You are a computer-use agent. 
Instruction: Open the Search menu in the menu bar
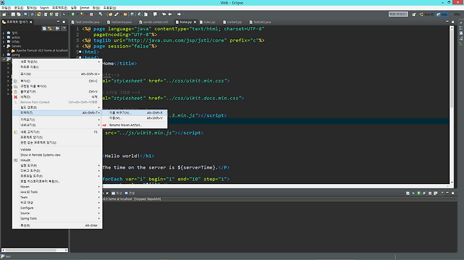pos(44,8)
